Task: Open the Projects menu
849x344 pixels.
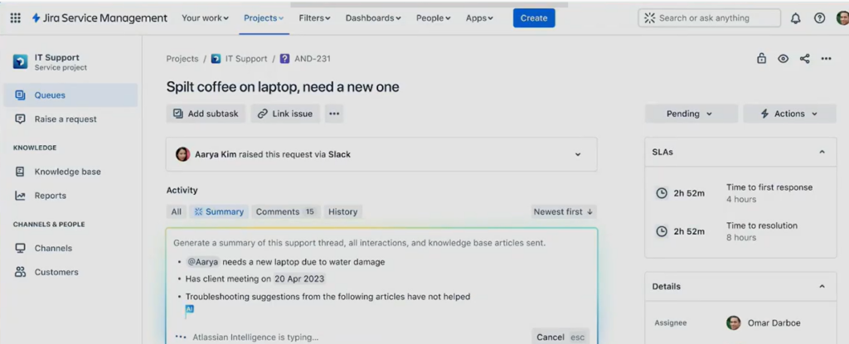Action: point(264,18)
